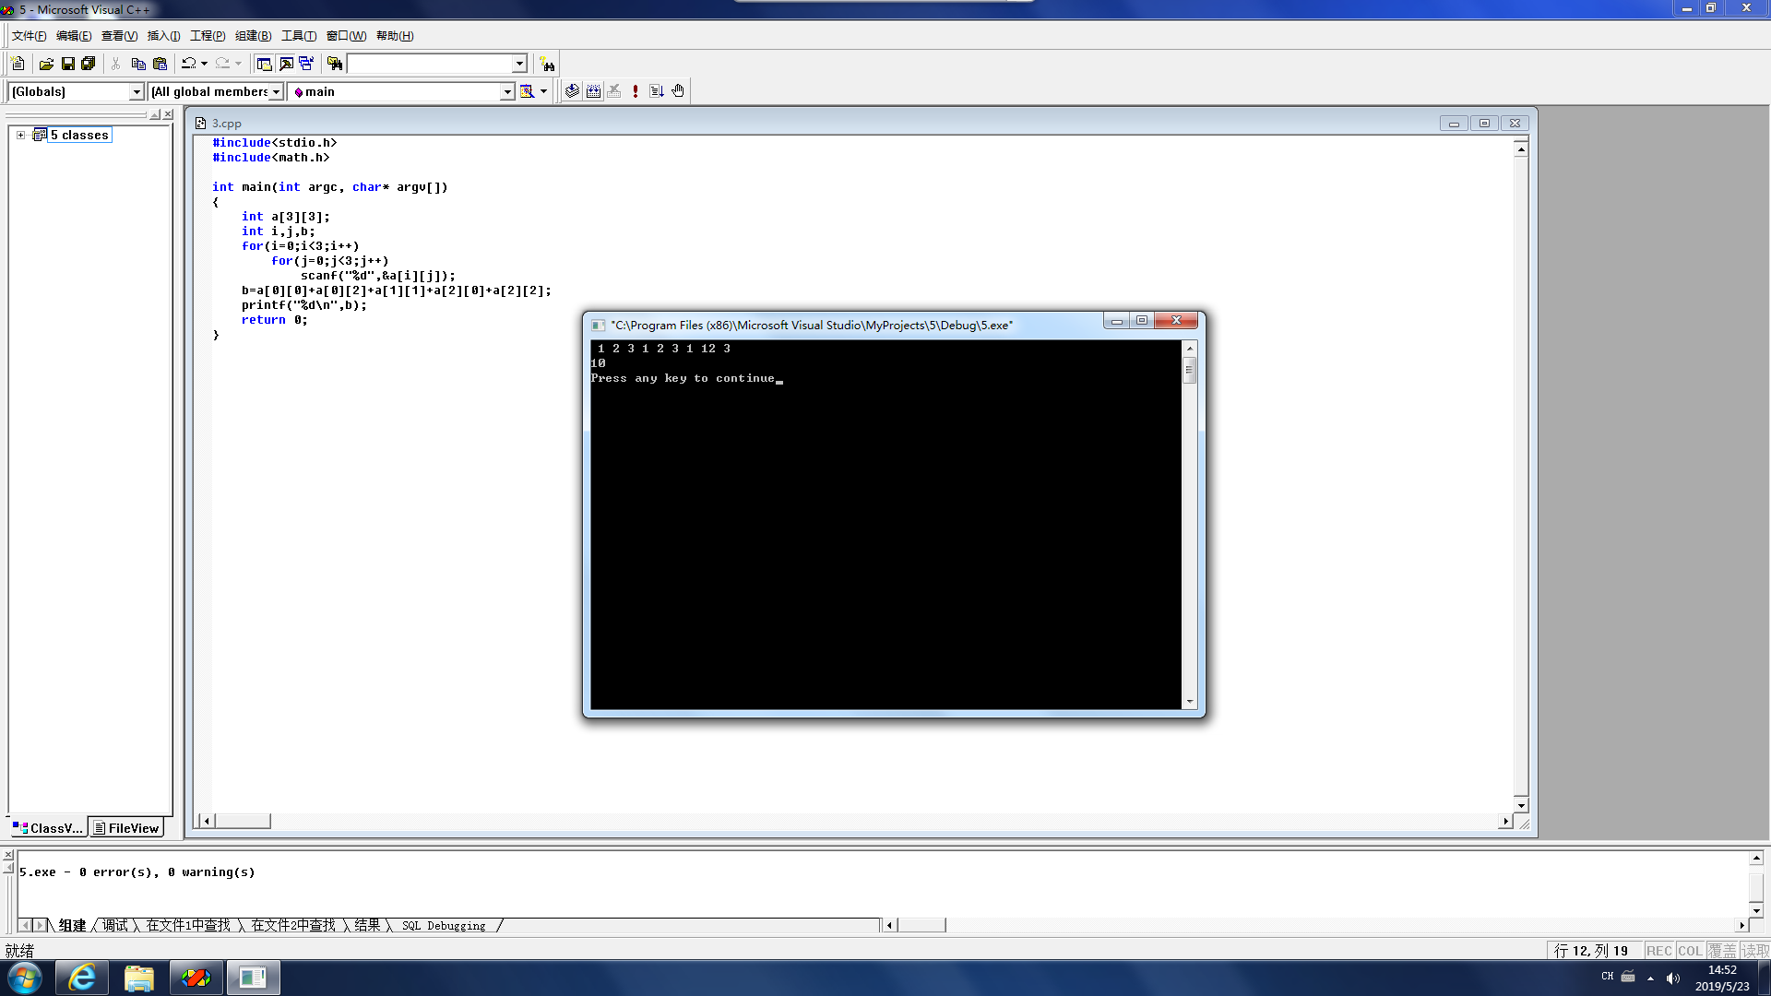Image resolution: width=1771 pixels, height=996 pixels.
Task: Click the Build icon next to Compile
Action: click(x=593, y=91)
